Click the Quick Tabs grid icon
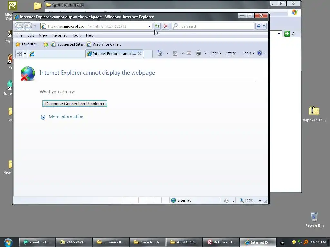This screenshot has width=330, height=247. [19, 54]
